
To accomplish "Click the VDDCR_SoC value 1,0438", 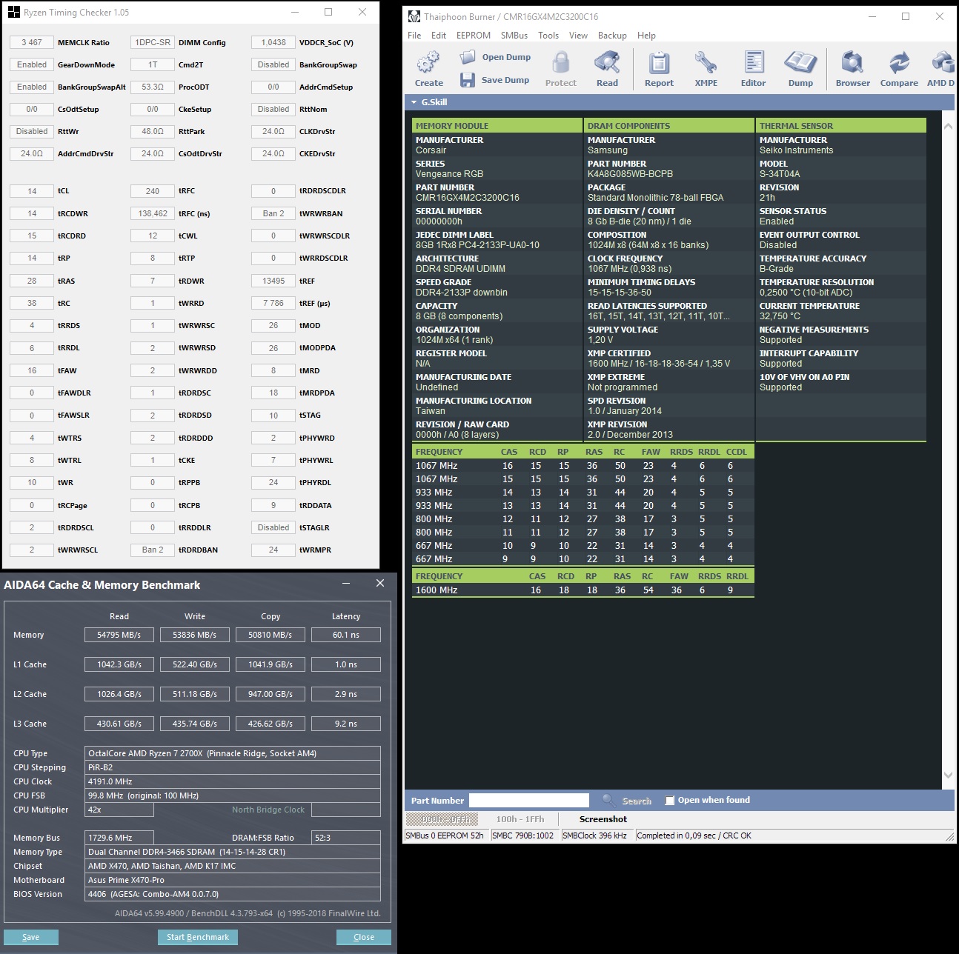I will (x=273, y=42).
